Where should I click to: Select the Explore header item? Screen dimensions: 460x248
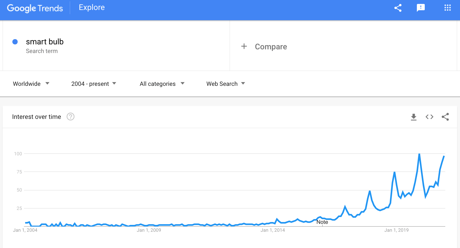(x=92, y=7)
